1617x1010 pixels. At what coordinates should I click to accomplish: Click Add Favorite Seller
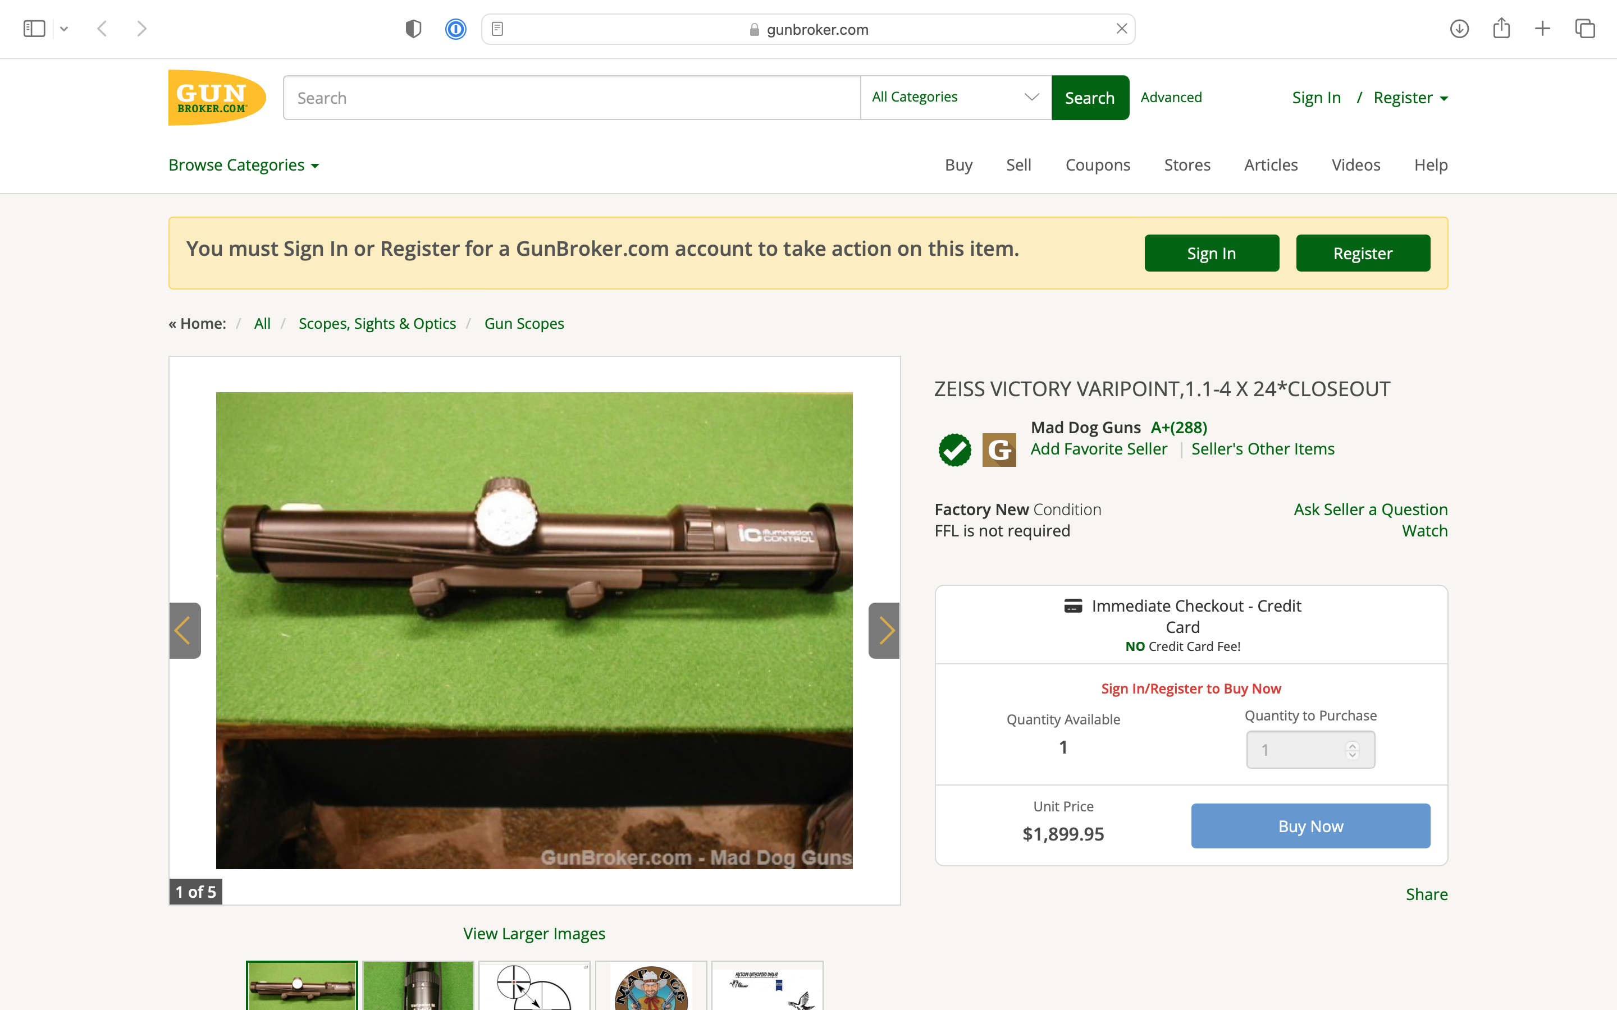click(1098, 449)
